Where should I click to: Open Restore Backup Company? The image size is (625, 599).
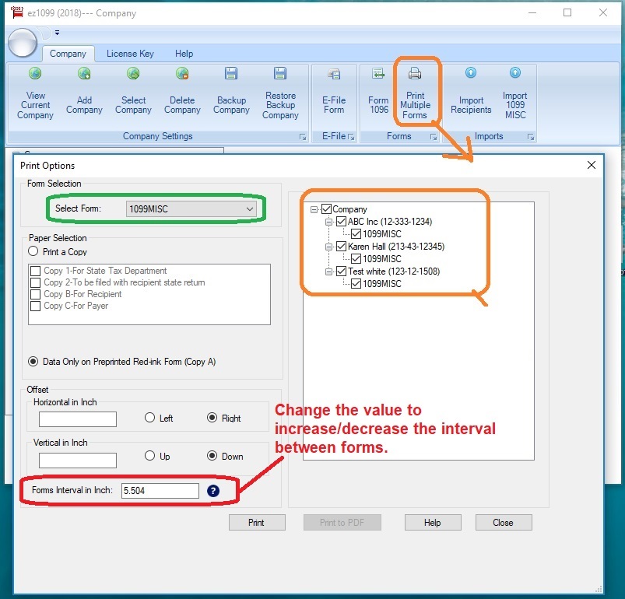click(280, 75)
